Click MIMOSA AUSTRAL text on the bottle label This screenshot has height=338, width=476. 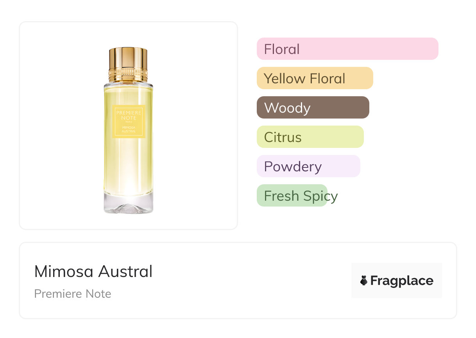pyautogui.click(x=129, y=129)
